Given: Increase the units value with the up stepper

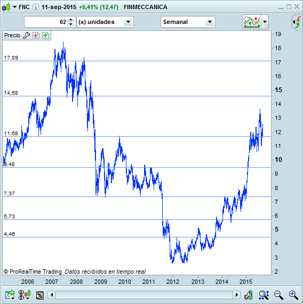Looking at the screenshot, I should click(x=71, y=20).
